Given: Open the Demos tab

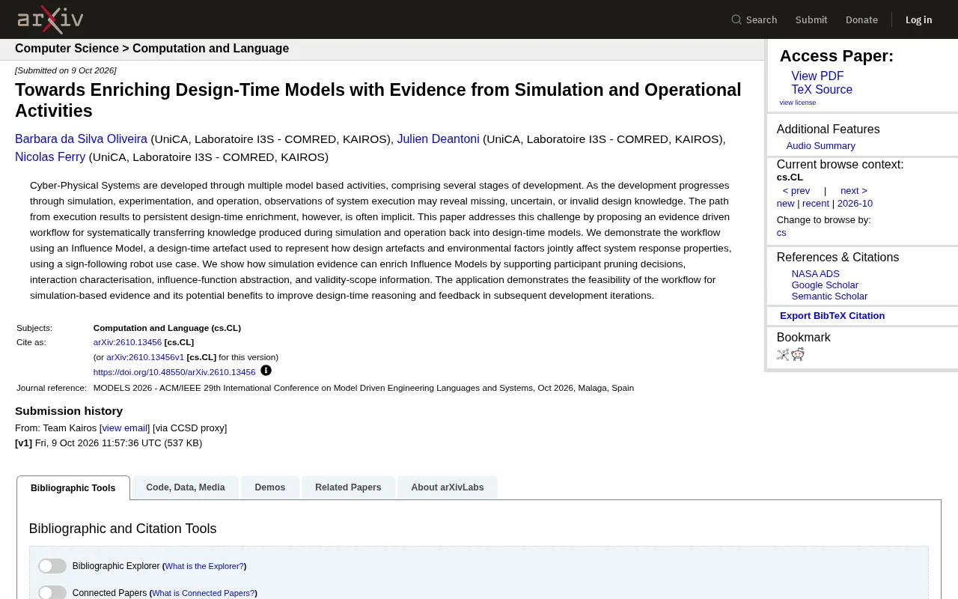Looking at the screenshot, I should click(x=270, y=487).
